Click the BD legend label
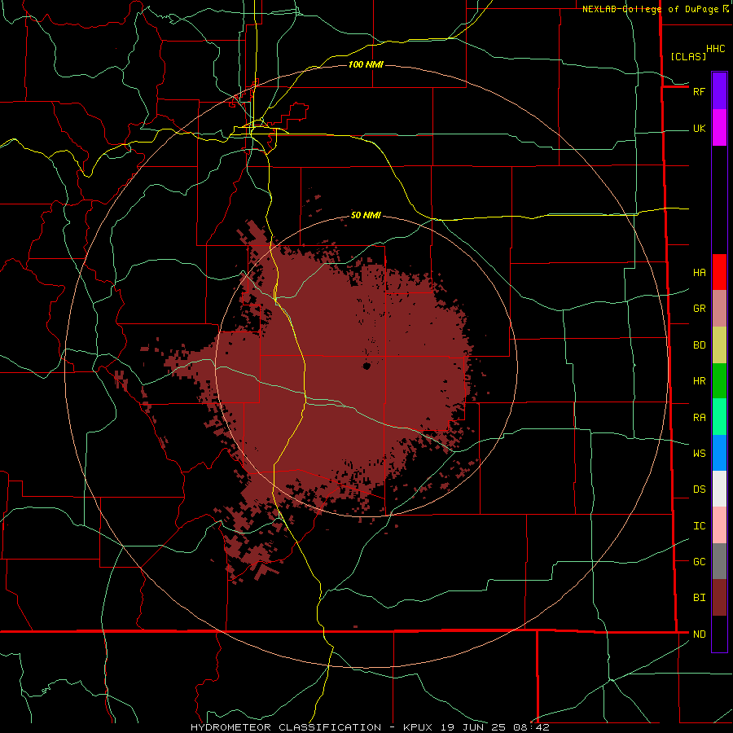Screen dimensions: 733x733 [699, 345]
